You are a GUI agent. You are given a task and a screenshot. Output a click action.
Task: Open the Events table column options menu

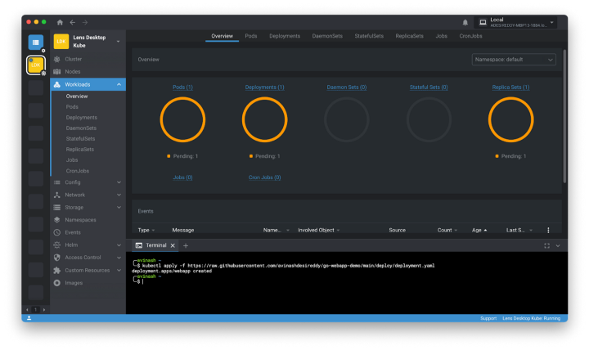(548, 231)
